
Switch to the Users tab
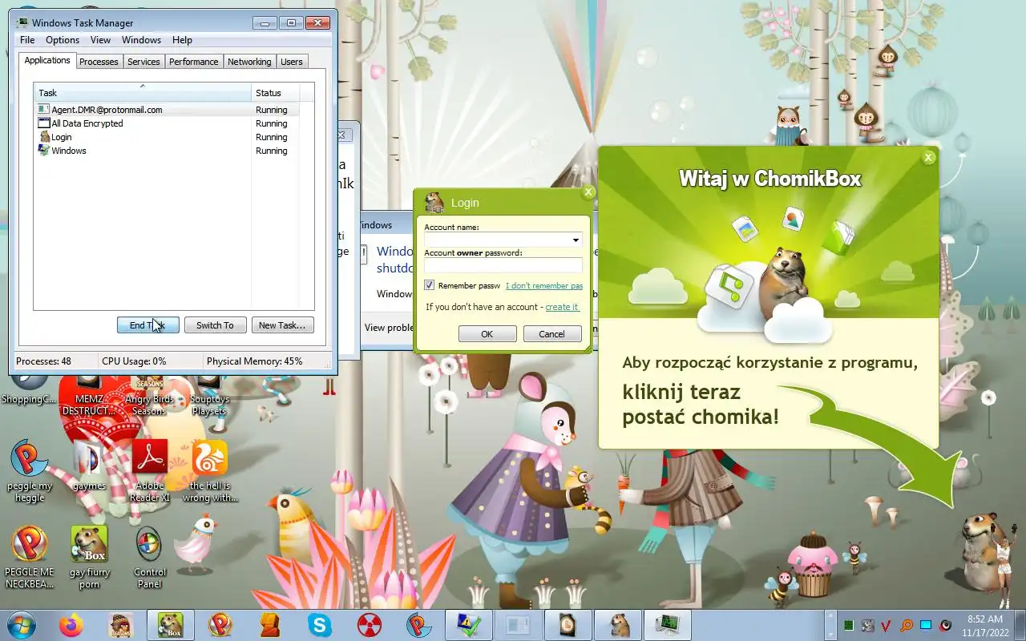tap(292, 62)
